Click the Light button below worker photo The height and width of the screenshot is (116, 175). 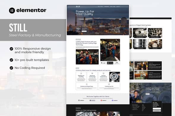pyautogui.click(x=103, y=63)
